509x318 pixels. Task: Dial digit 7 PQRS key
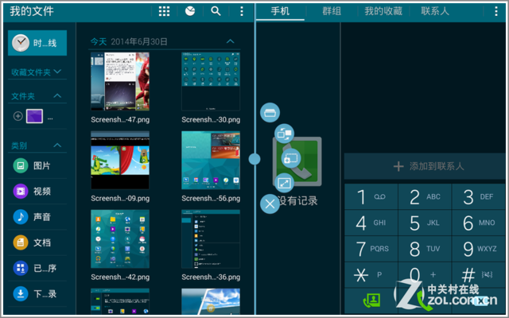click(x=371, y=249)
